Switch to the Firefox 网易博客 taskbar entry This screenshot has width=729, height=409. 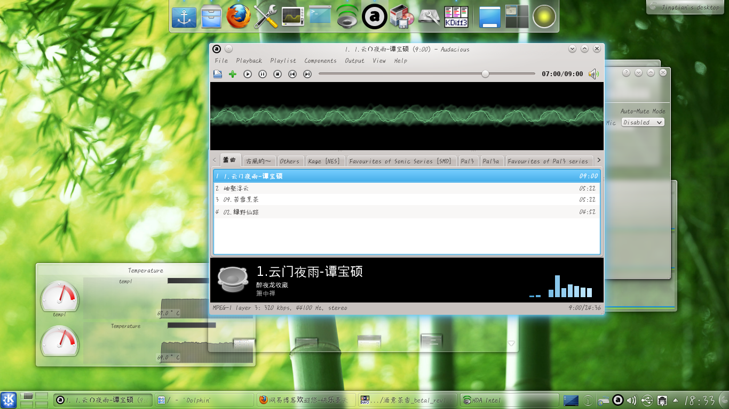point(305,400)
